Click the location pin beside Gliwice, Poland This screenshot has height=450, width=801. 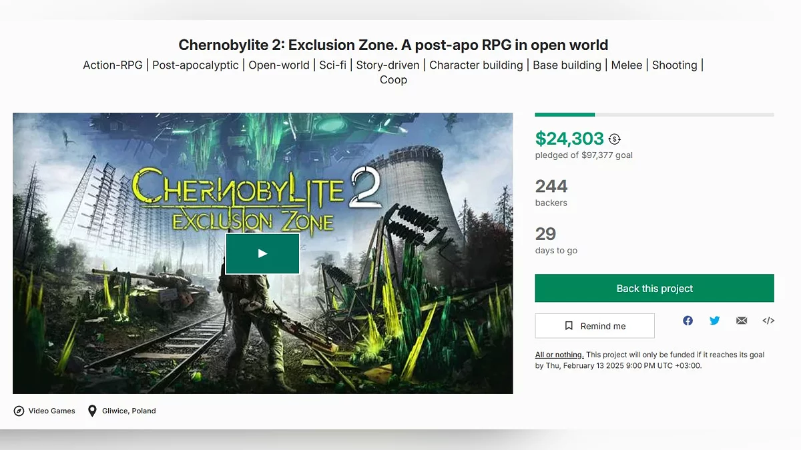92,411
